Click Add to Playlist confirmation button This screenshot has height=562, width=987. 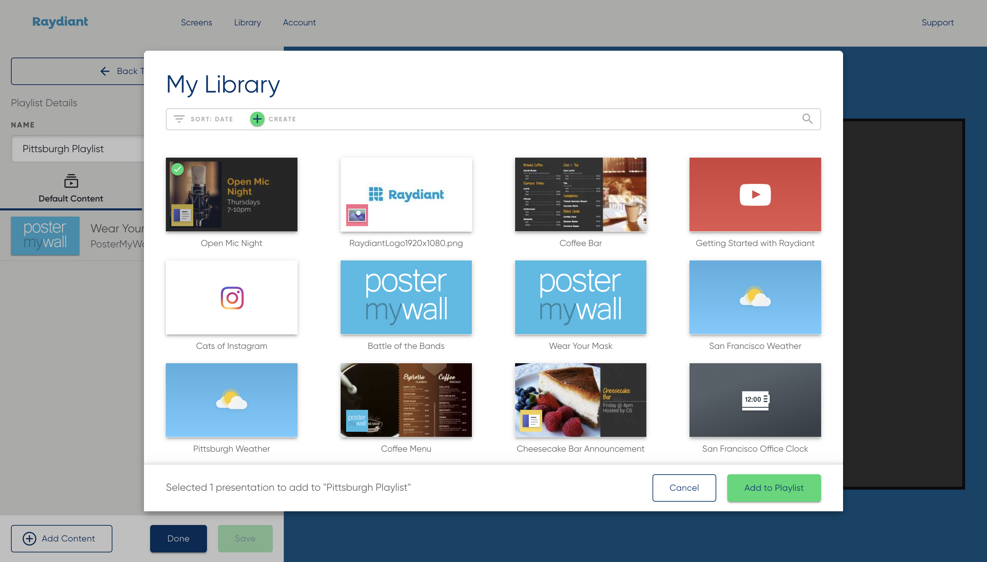click(x=774, y=487)
